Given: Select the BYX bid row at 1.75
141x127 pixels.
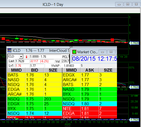Looking at the screenshot, I should tap(35, 109).
